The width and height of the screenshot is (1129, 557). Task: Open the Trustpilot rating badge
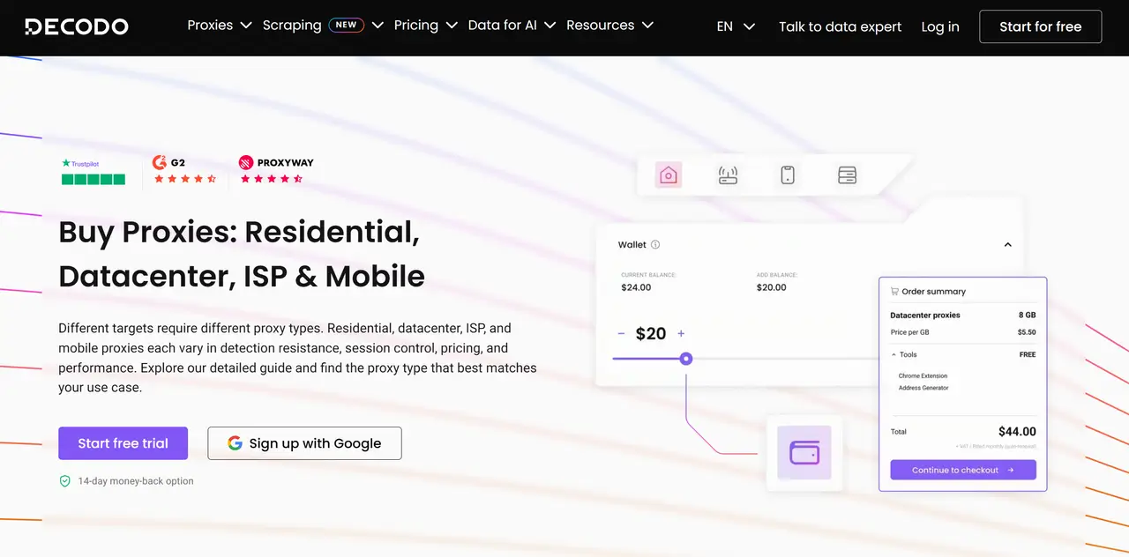coord(93,172)
